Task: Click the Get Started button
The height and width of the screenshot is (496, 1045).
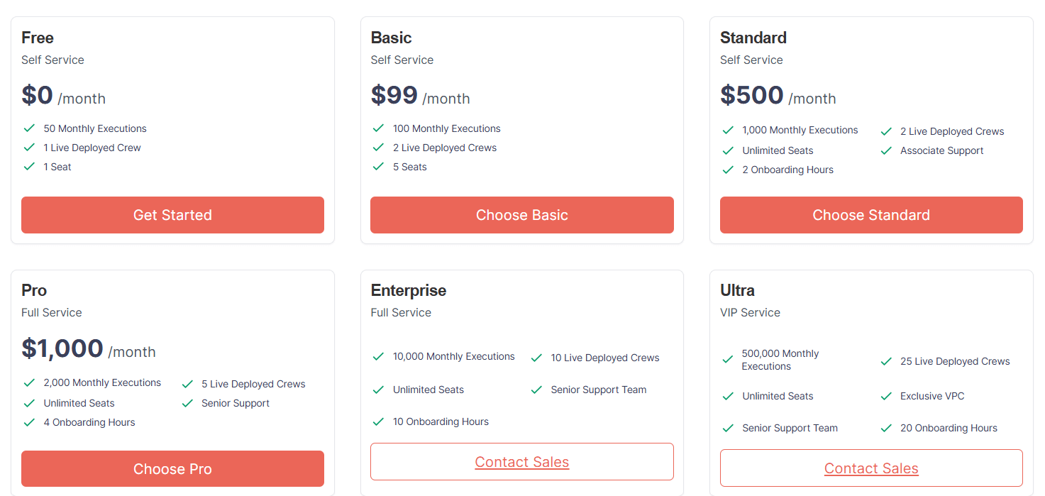Action: pyautogui.click(x=172, y=215)
